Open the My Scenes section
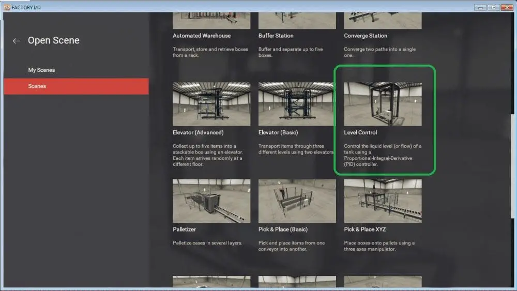Viewport: 517px width, 291px height. point(41,70)
